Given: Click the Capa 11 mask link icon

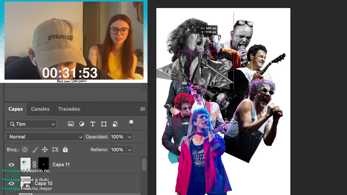Looking at the screenshot, I should click(x=34, y=164).
